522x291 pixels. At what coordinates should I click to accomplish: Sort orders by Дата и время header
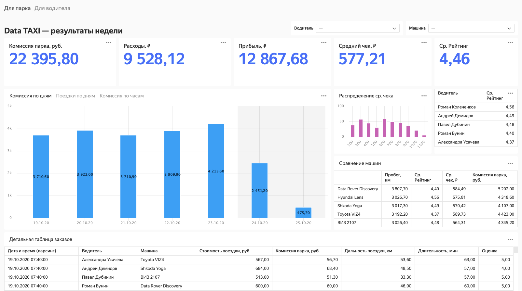click(x=41, y=251)
